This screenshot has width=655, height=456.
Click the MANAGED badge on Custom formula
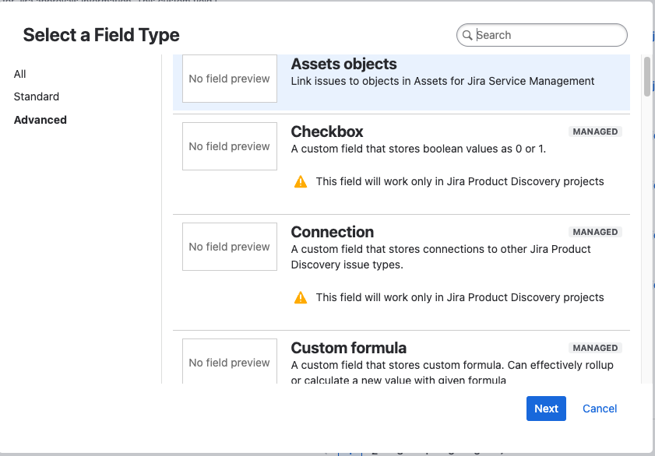595,348
